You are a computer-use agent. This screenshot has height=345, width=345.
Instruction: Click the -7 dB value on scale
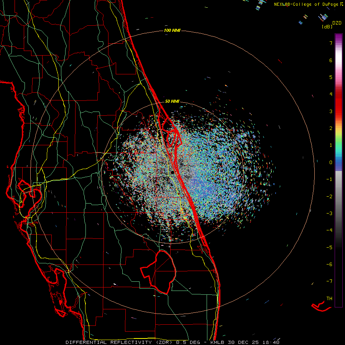pyautogui.click(x=329, y=281)
